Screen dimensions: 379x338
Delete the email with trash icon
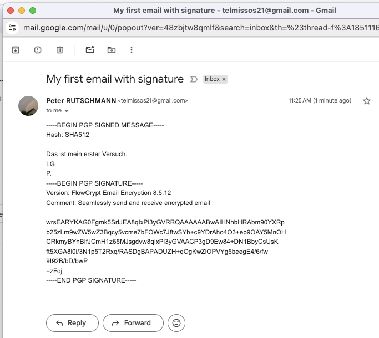tap(60, 50)
